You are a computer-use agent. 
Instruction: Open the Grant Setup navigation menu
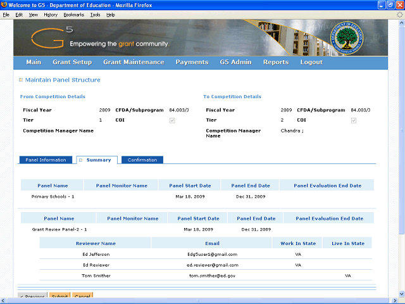coord(72,62)
